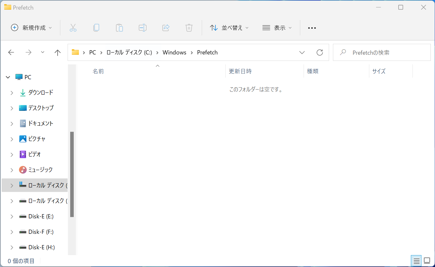Open recent locations chevron dropdown
The width and height of the screenshot is (435, 267).
tap(43, 52)
